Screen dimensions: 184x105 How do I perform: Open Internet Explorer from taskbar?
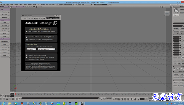point(4,103)
